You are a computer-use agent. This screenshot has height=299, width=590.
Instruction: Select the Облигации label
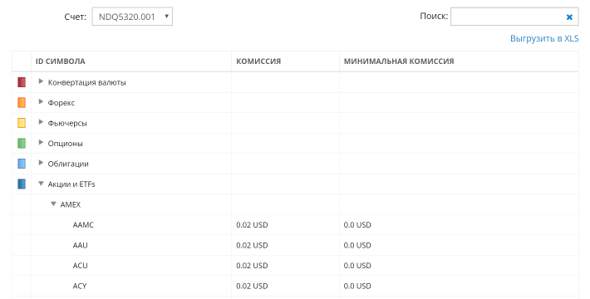pos(68,164)
